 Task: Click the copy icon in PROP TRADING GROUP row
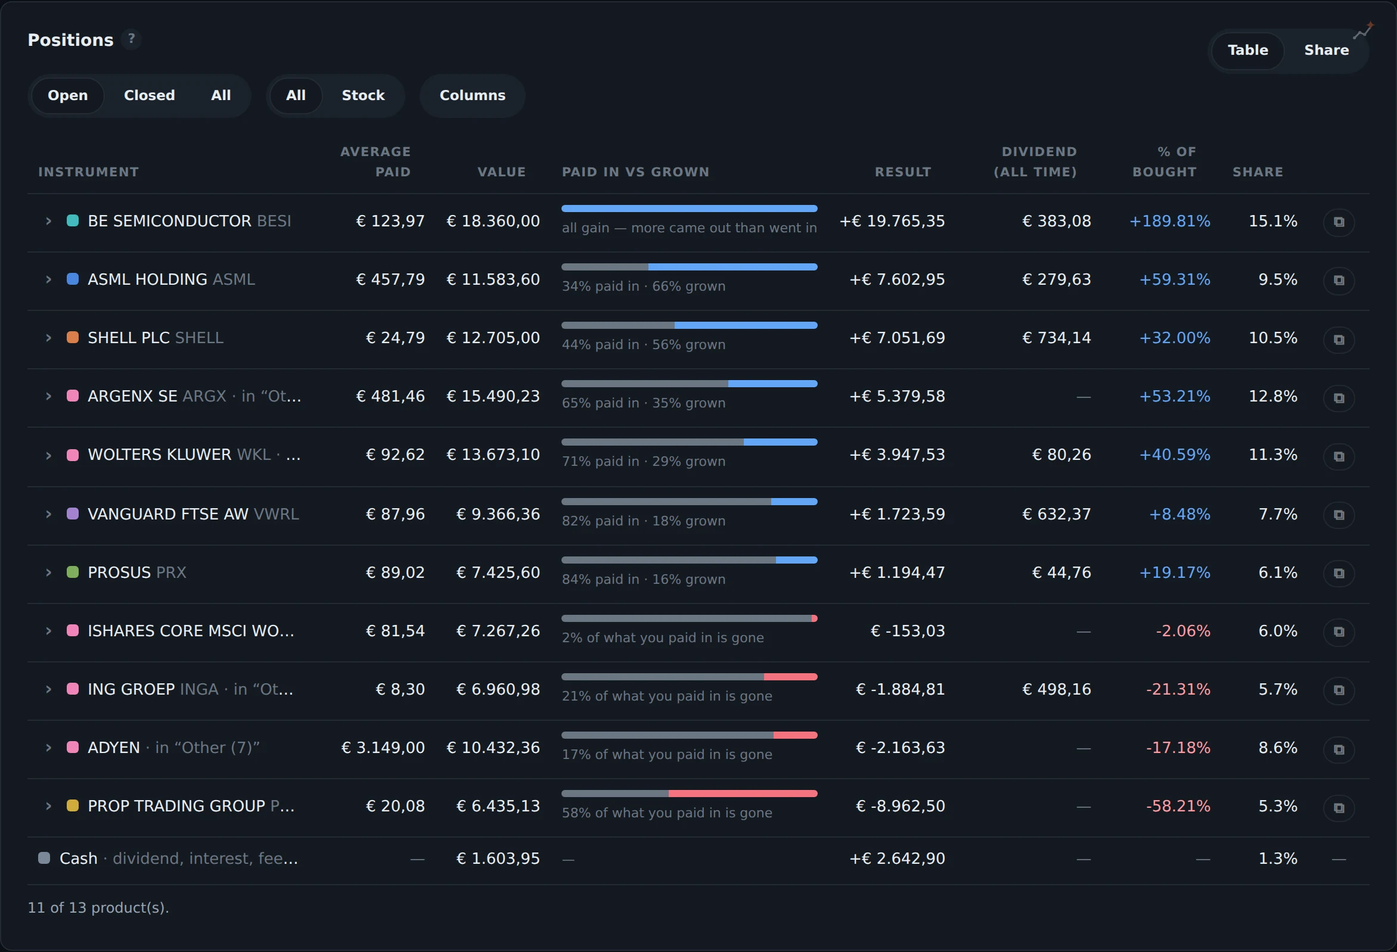point(1339,807)
